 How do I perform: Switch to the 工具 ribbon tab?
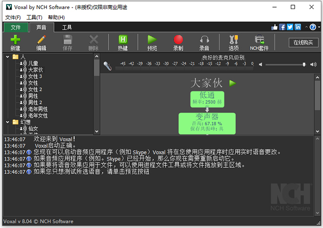click(x=67, y=27)
